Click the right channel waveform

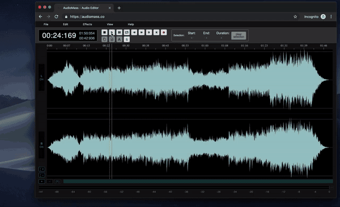point(190,147)
